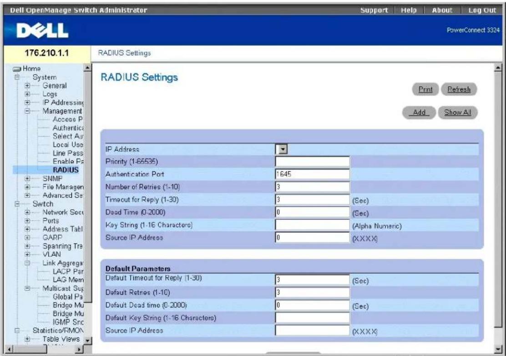Select Access Profiles in the tree
Screen dimensions: 506x356
pos(68,119)
